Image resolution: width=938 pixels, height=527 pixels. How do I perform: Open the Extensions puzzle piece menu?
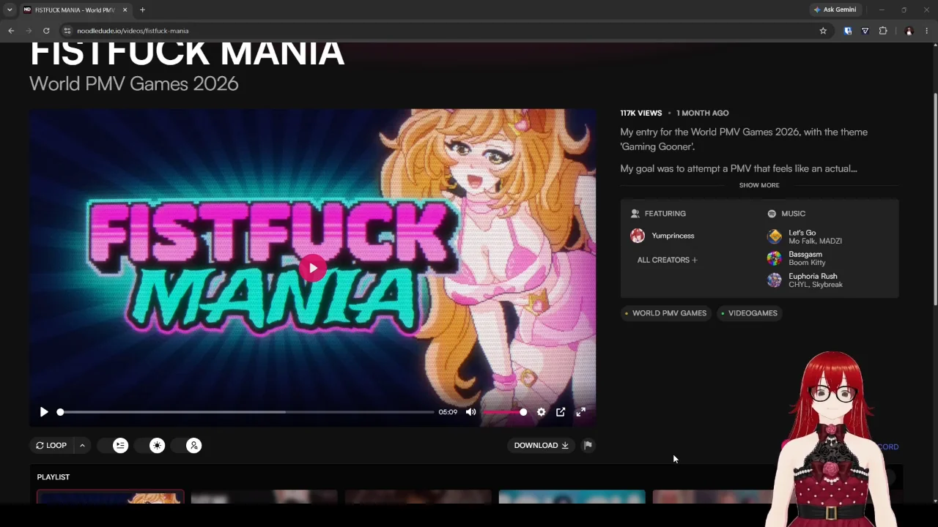click(x=883, y=31)
